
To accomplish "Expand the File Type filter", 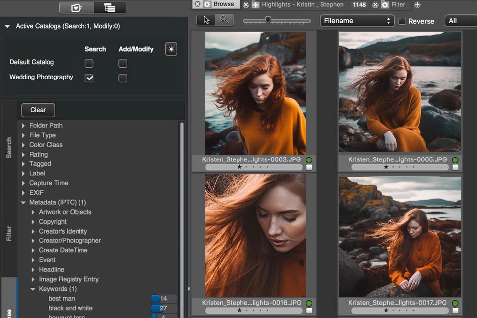I will pyautogui.click(x=23, y=135).
